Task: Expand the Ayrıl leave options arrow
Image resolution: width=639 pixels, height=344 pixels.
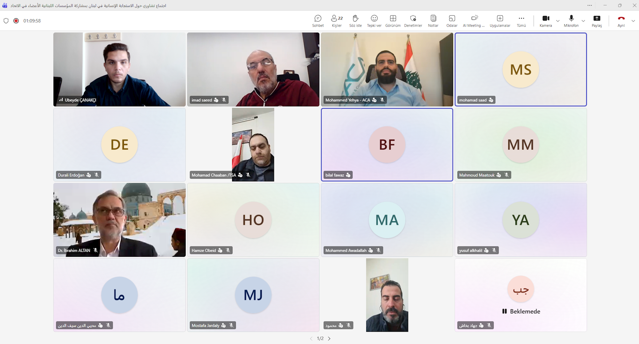Action: pyautogui.click(x=633, y=21)
